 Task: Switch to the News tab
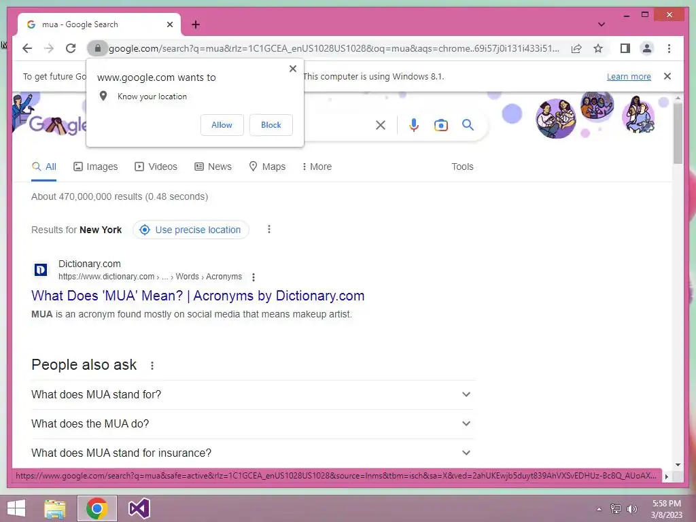click(x=213, y=167)
